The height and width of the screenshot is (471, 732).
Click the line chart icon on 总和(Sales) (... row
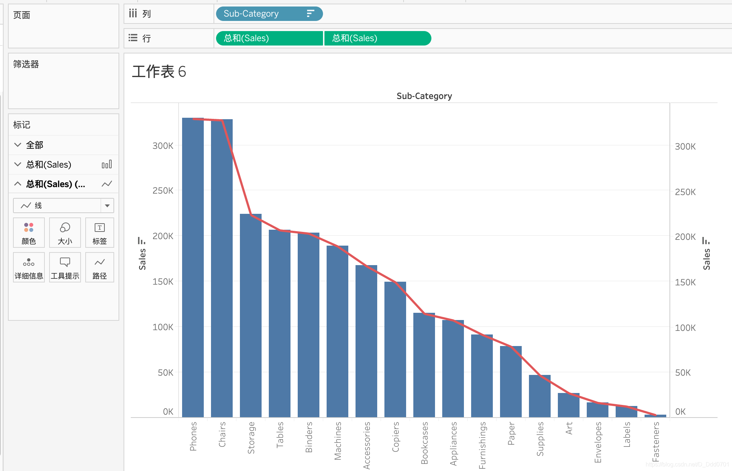[107, 184]
